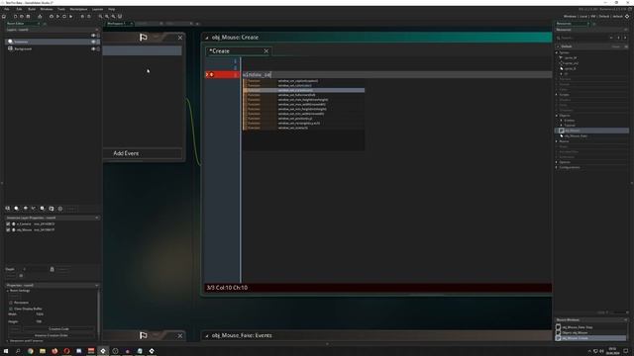Screen dimensions: 634x356
Task: Open the Build menu
Action: click(32, 9)
